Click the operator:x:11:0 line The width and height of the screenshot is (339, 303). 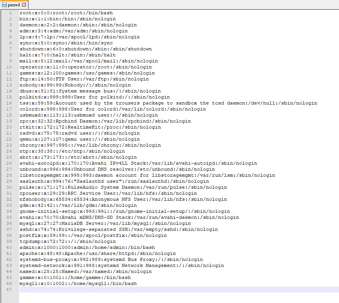[86, 67]
